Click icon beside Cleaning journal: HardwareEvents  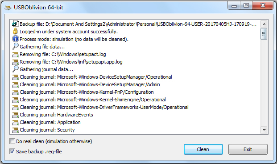coord(15,115)
